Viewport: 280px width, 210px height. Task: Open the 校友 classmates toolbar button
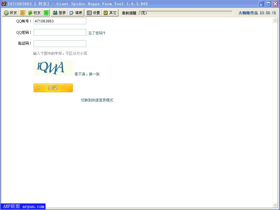click(x=34, y=13)
